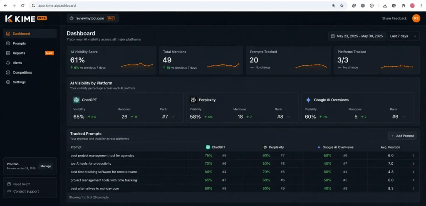The height and width of the screenshot is (206, 426).
Task: Click the Manage button for Pro Plan
Action: point(46,166)
